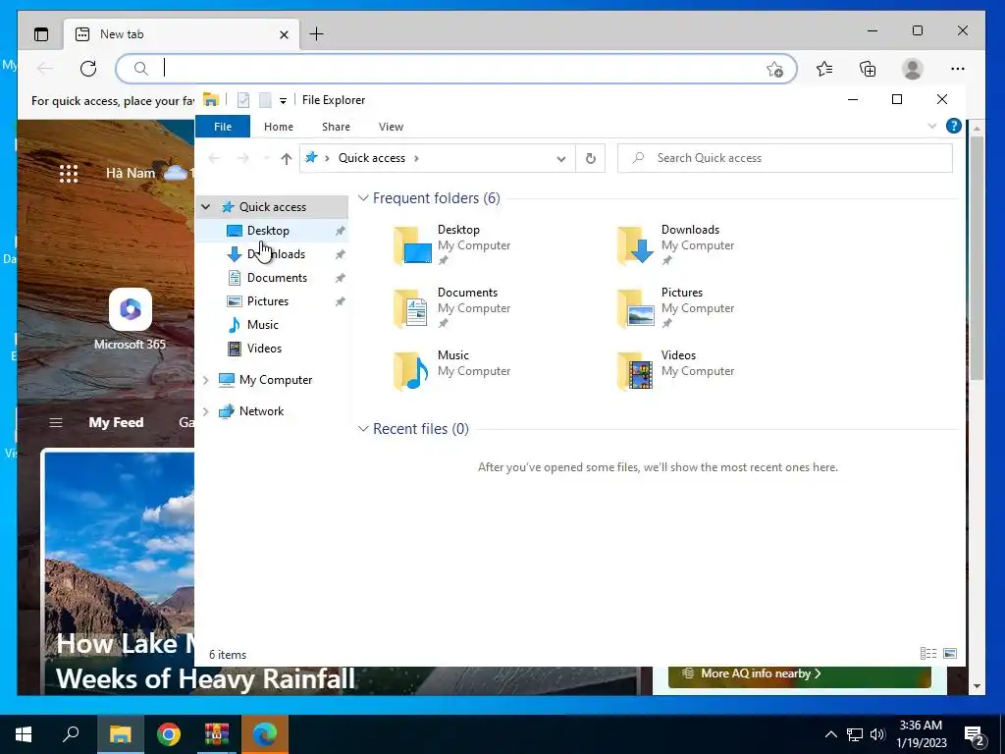This screenshot has height=754, width=1005.
Task: Open Pictures folder in Frequent folders
Action: pyautogui.click(x=675, y=307)
